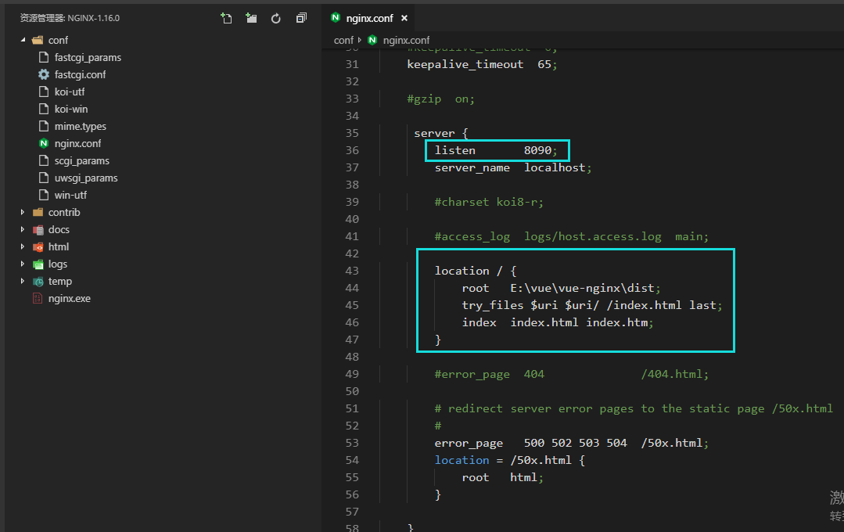
Task: Click the New File icon in explorer header
Action: pyautogui.click(x=226, y=18)
